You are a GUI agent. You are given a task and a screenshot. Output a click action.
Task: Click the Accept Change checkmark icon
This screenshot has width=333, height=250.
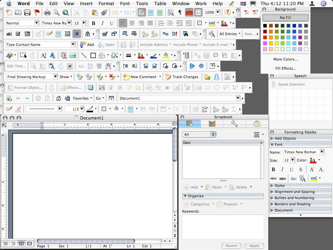click(x=100, y=77)
